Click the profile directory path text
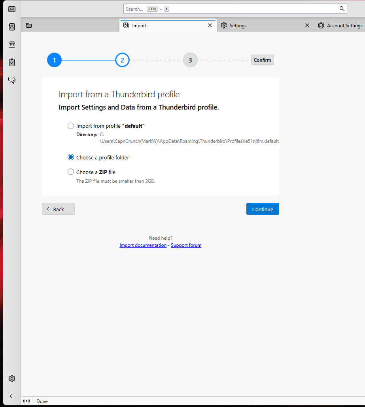The image size is (365, 407). pyautogui.click(x=189, y=138)
